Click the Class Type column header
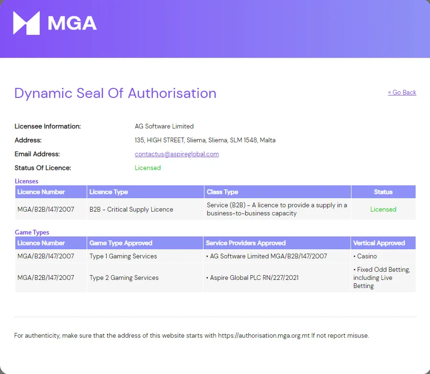The width and height of the screenshot is (430, 374). pyautogui.click(x=222, y=192)
